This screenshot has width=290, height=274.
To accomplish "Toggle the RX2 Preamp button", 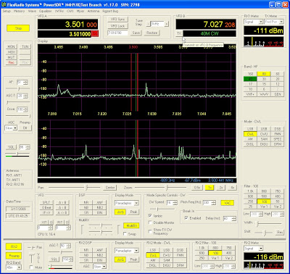I will coord(14,256).
